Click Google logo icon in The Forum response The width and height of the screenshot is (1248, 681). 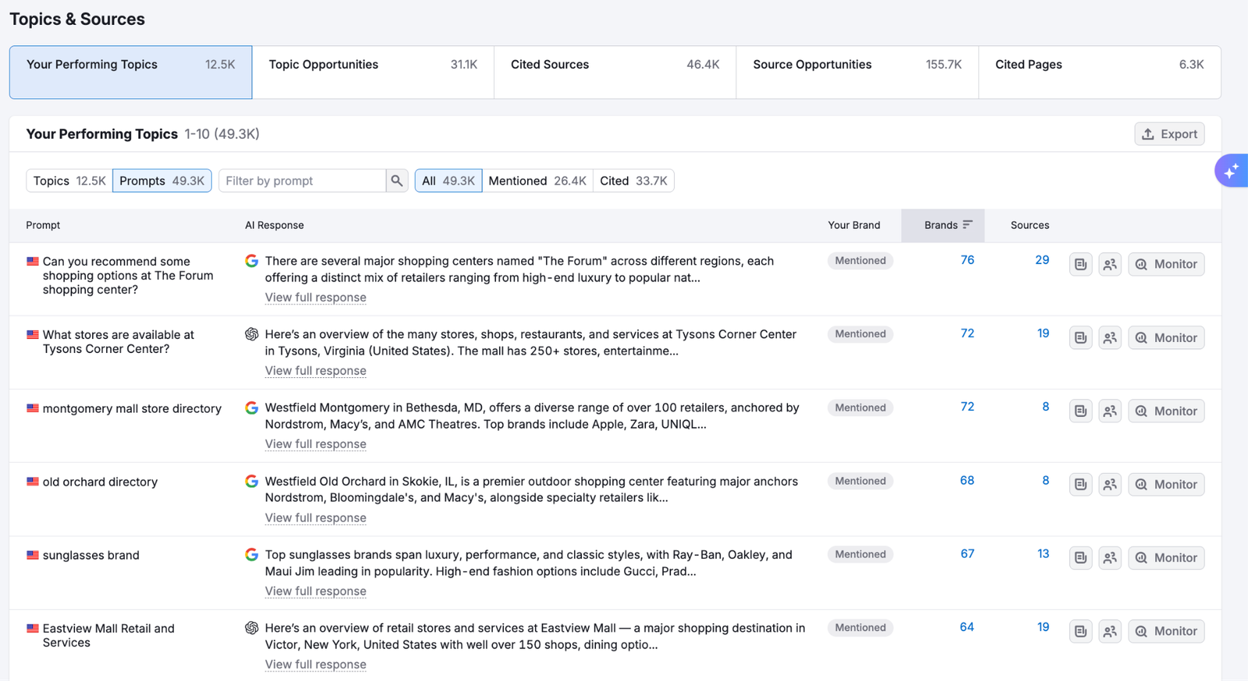pos(251,261)
